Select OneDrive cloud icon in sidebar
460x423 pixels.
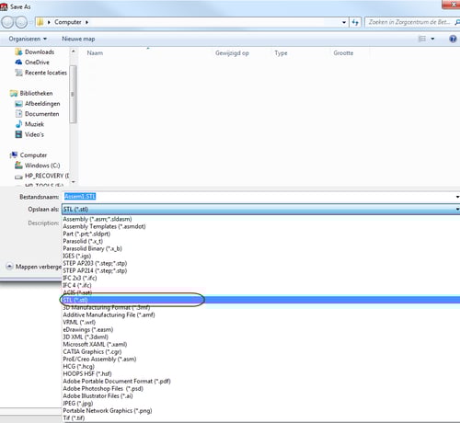pyautogui.click(x=18, y=63)
